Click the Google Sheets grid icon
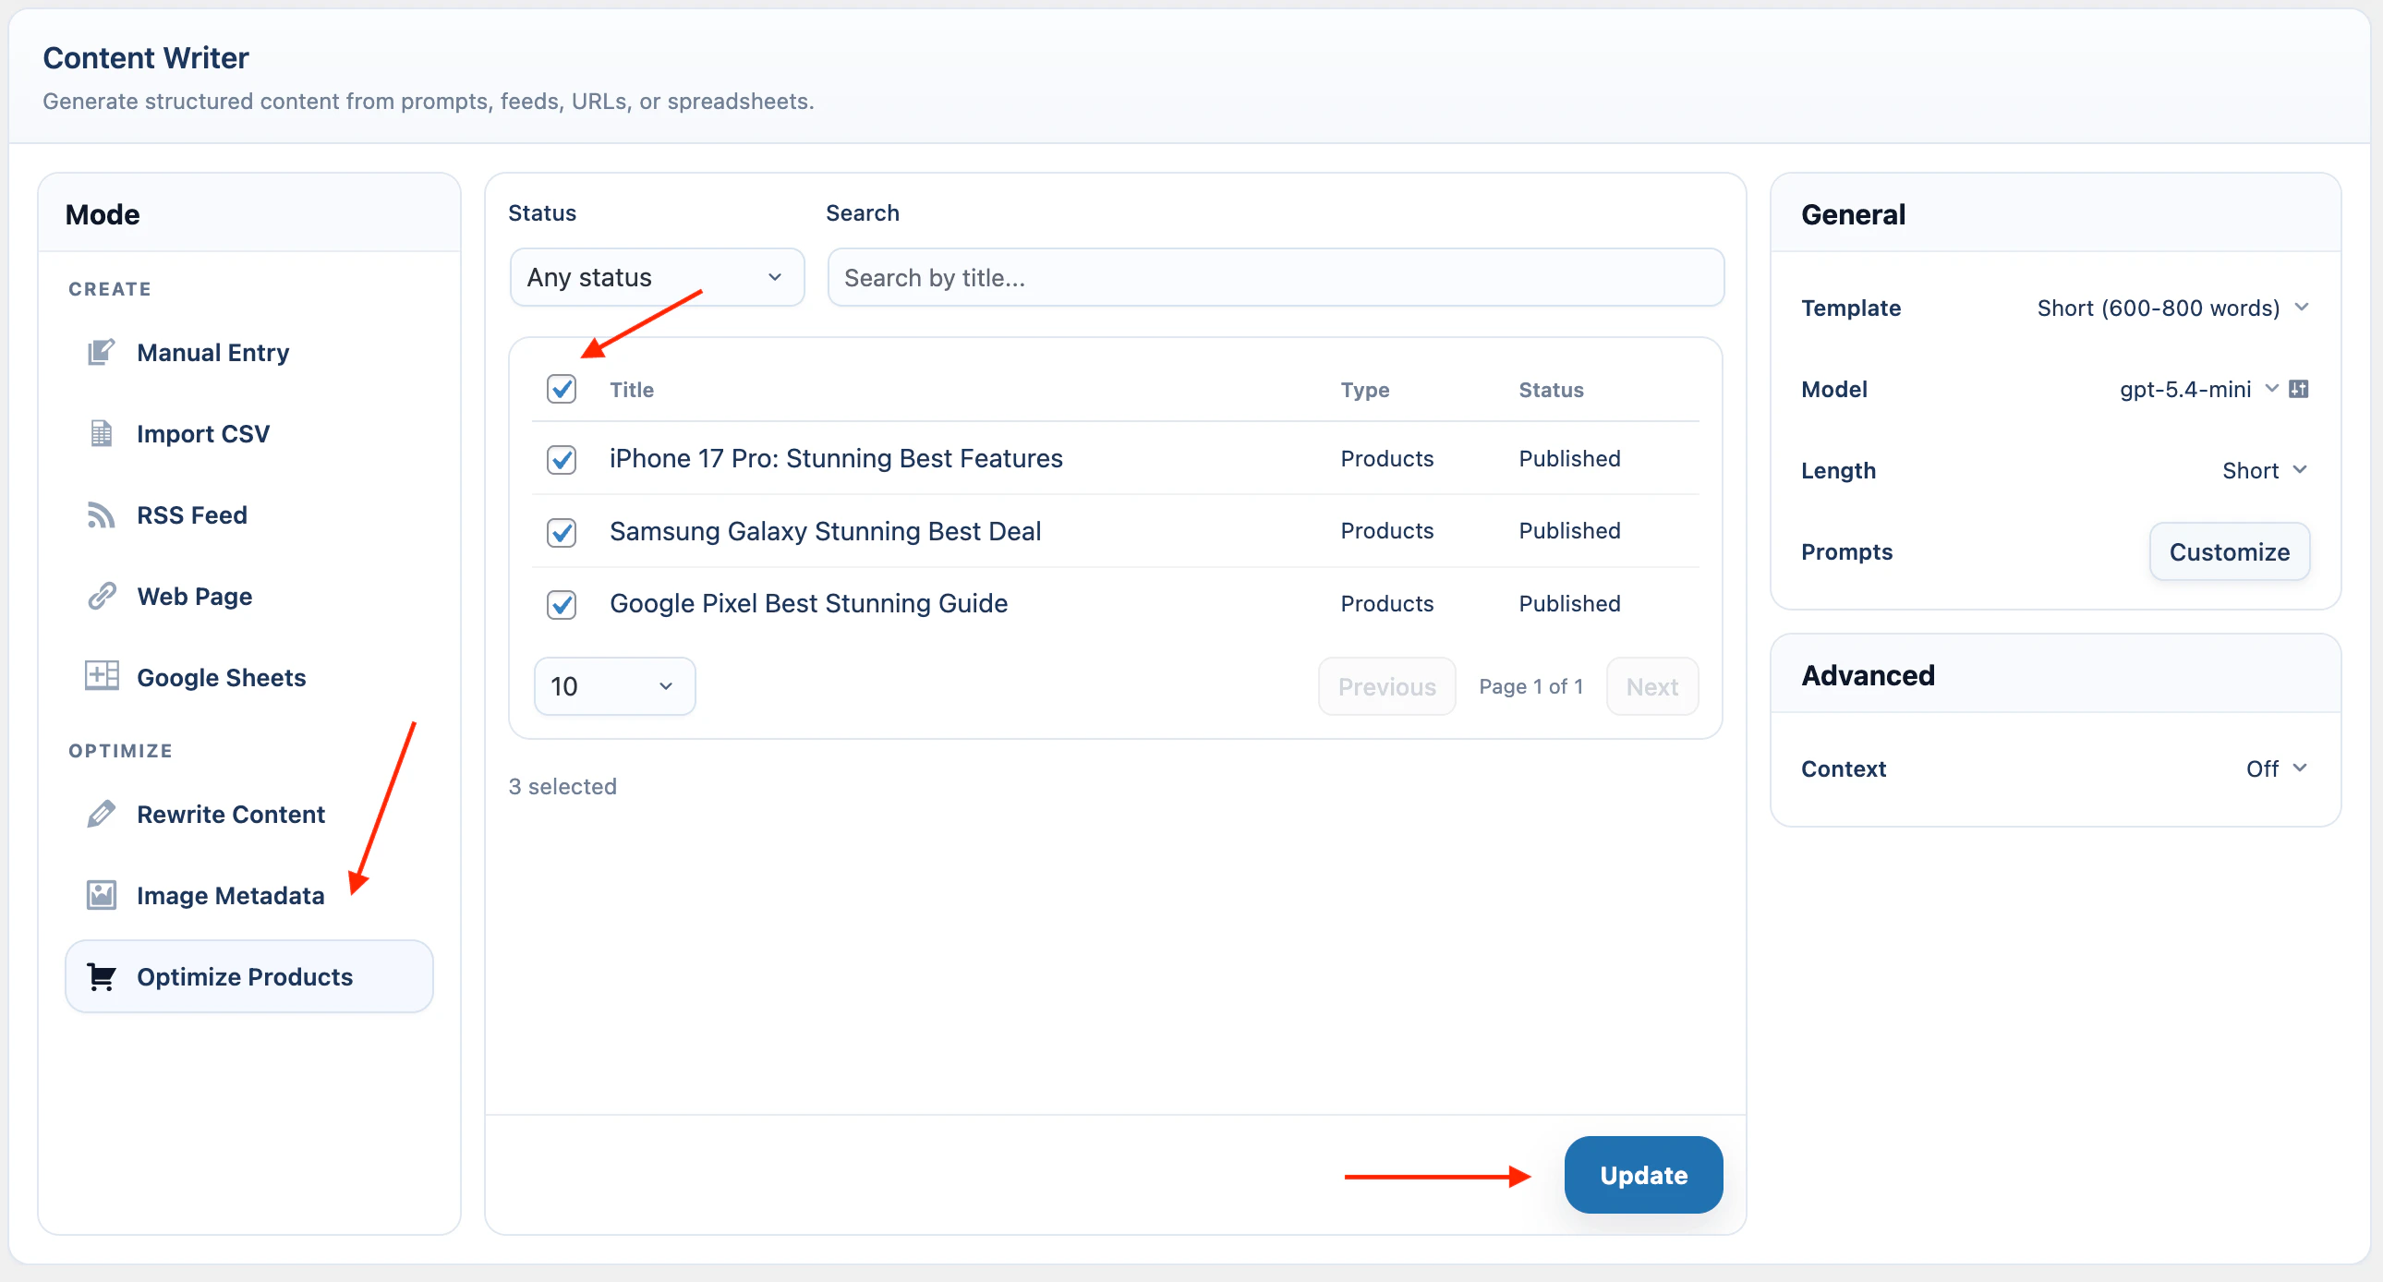 [101, 676]
